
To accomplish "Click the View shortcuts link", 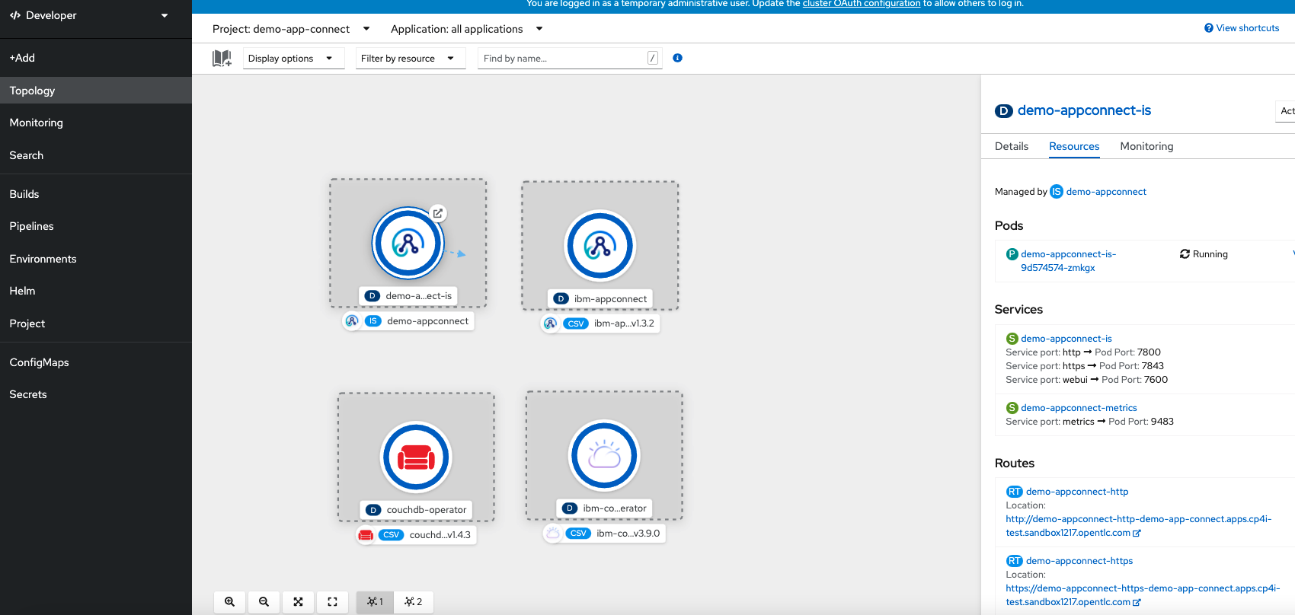I will 1242,28.
